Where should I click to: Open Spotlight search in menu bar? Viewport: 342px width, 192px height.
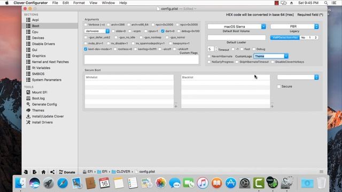(326, 3)
